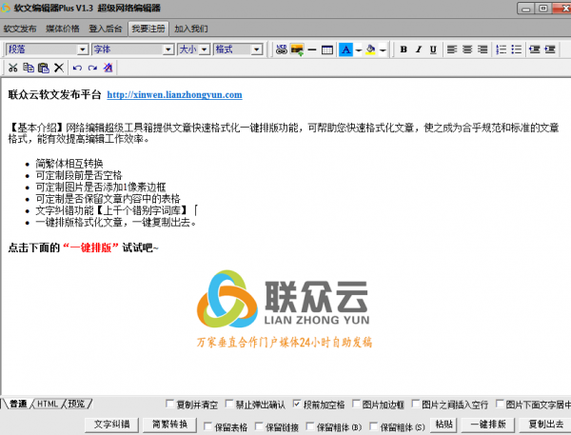Uncheck the 段前加空格 checkbox
The image size is (571, 435).
pyautogui.click(x=297, y=404)
